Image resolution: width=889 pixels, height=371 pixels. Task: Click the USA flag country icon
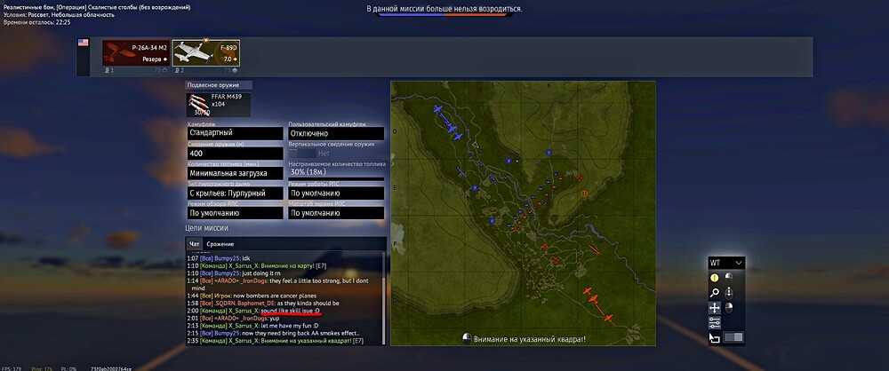click(84, 43)
